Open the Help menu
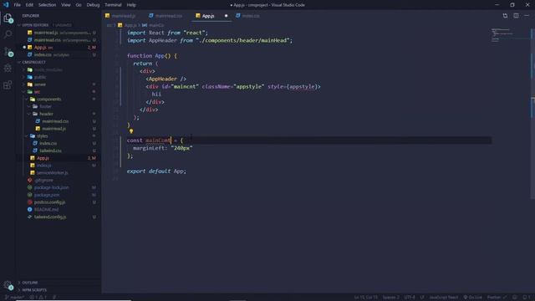Viewport: 535px width, 301px height. tap(131, 5)
